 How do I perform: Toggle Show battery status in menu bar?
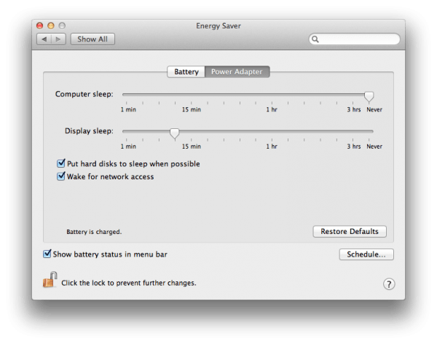pos(47,254)
